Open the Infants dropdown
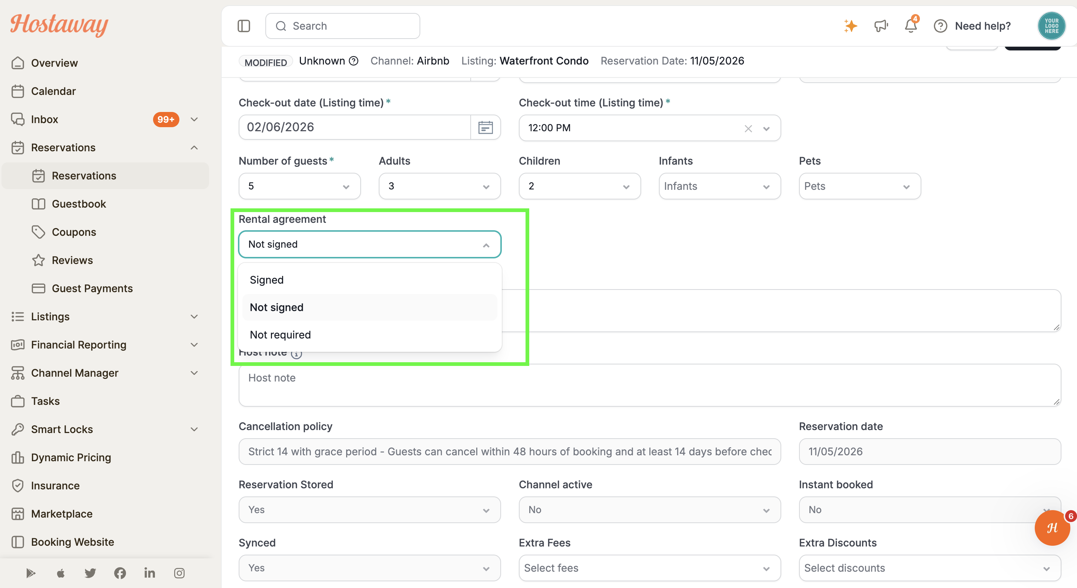This screenshot has height=588, width=1077. click(719, 186)
